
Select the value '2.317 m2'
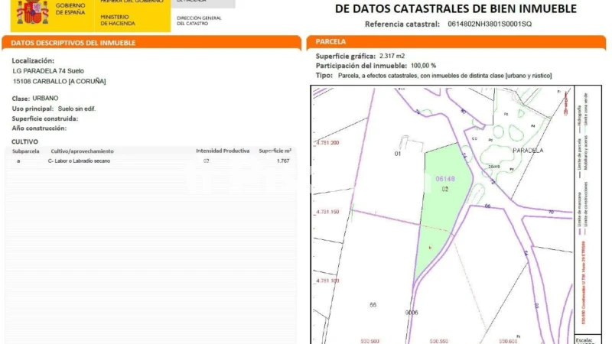[392, 56]
